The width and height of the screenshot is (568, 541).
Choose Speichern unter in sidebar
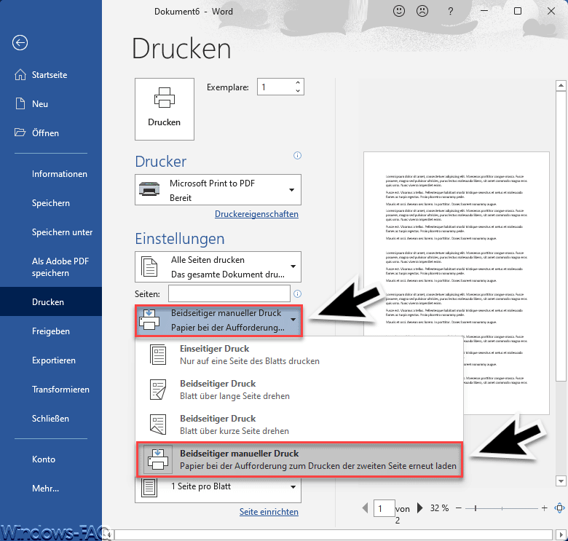point(62,232)
